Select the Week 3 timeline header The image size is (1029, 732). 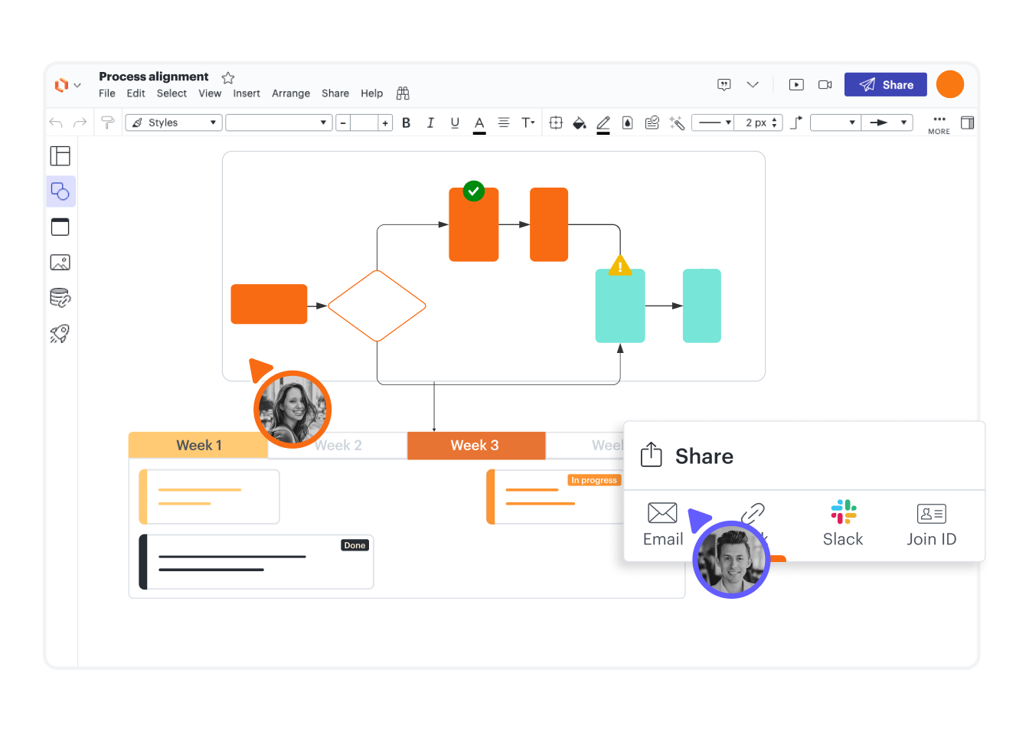[x=475, y=446]
